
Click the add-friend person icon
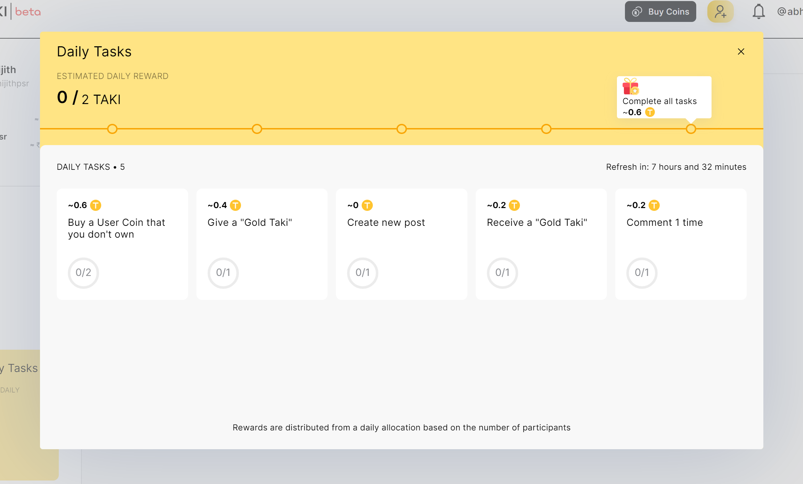pos(720,11)
